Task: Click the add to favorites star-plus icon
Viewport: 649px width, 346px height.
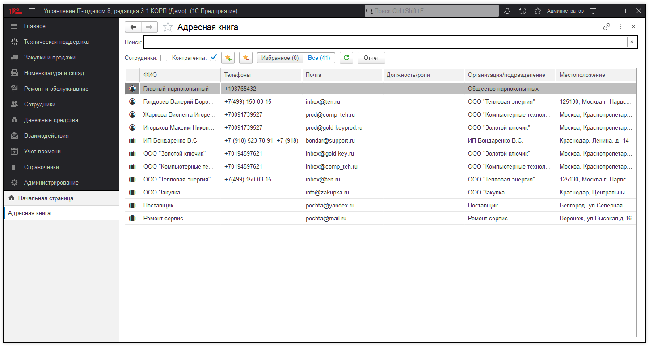Action: point(228,58)
